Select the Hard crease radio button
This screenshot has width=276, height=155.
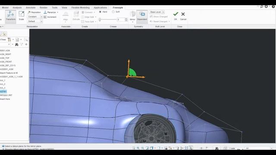pos(100,12)
